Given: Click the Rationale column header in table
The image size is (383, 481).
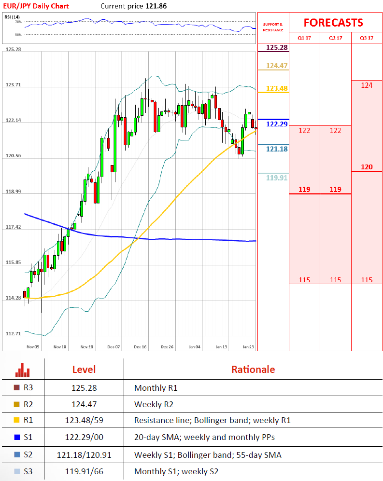Looking at the screenshot, I should (253, 370).
